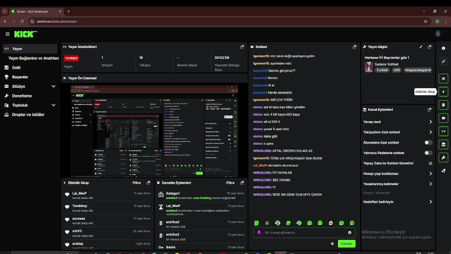Click the chill tag in Yayın bilgisi
Image resolution: width=451 pixels, height=254 pixels.
click(397, 70)
